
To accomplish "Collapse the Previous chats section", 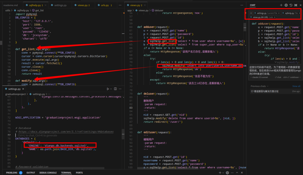I will 259,86.
